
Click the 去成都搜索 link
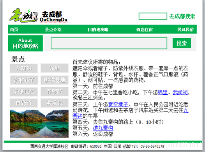click(182, 16)
